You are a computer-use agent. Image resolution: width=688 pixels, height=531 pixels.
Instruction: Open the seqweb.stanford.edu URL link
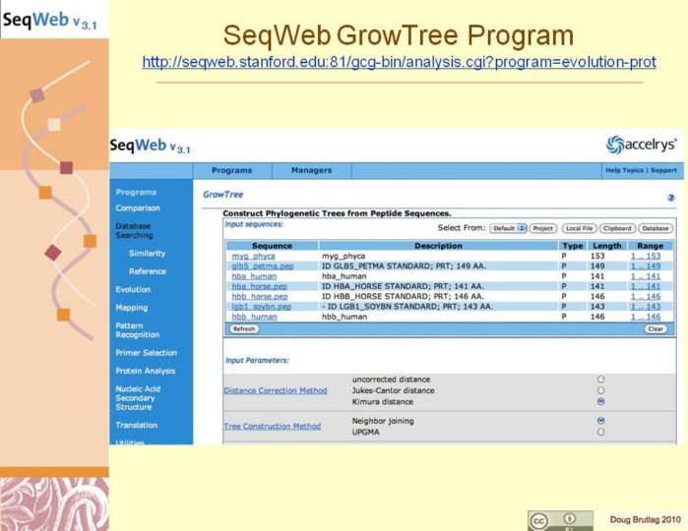399,62
